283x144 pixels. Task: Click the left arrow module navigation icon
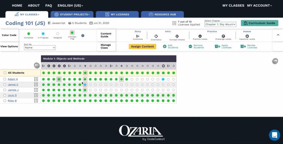(37, 65)
